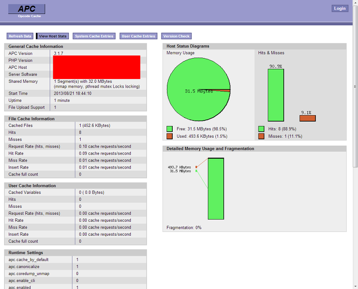The height and width of the screenshot is (289, 358).
Task: Click the orange Used memory legend swatch
Action: click(x=170, y=136)
